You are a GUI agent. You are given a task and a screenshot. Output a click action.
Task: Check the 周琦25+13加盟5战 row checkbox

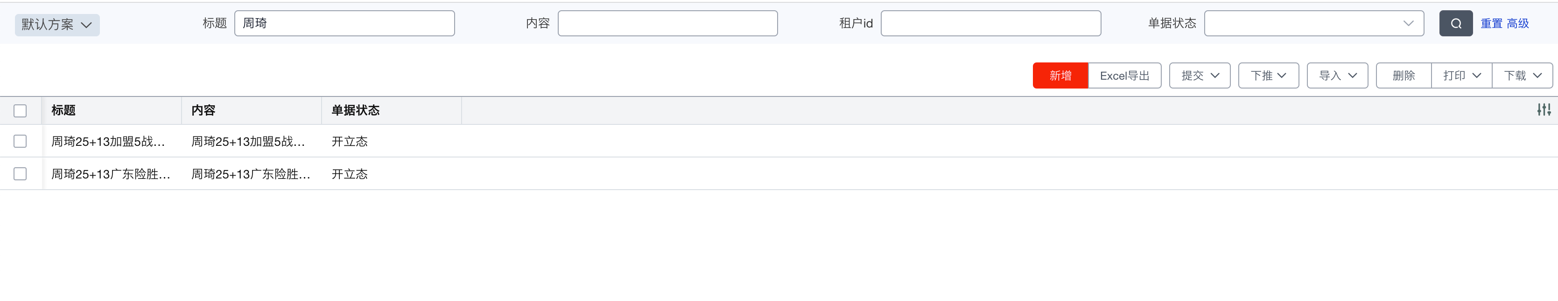[20, 141]
